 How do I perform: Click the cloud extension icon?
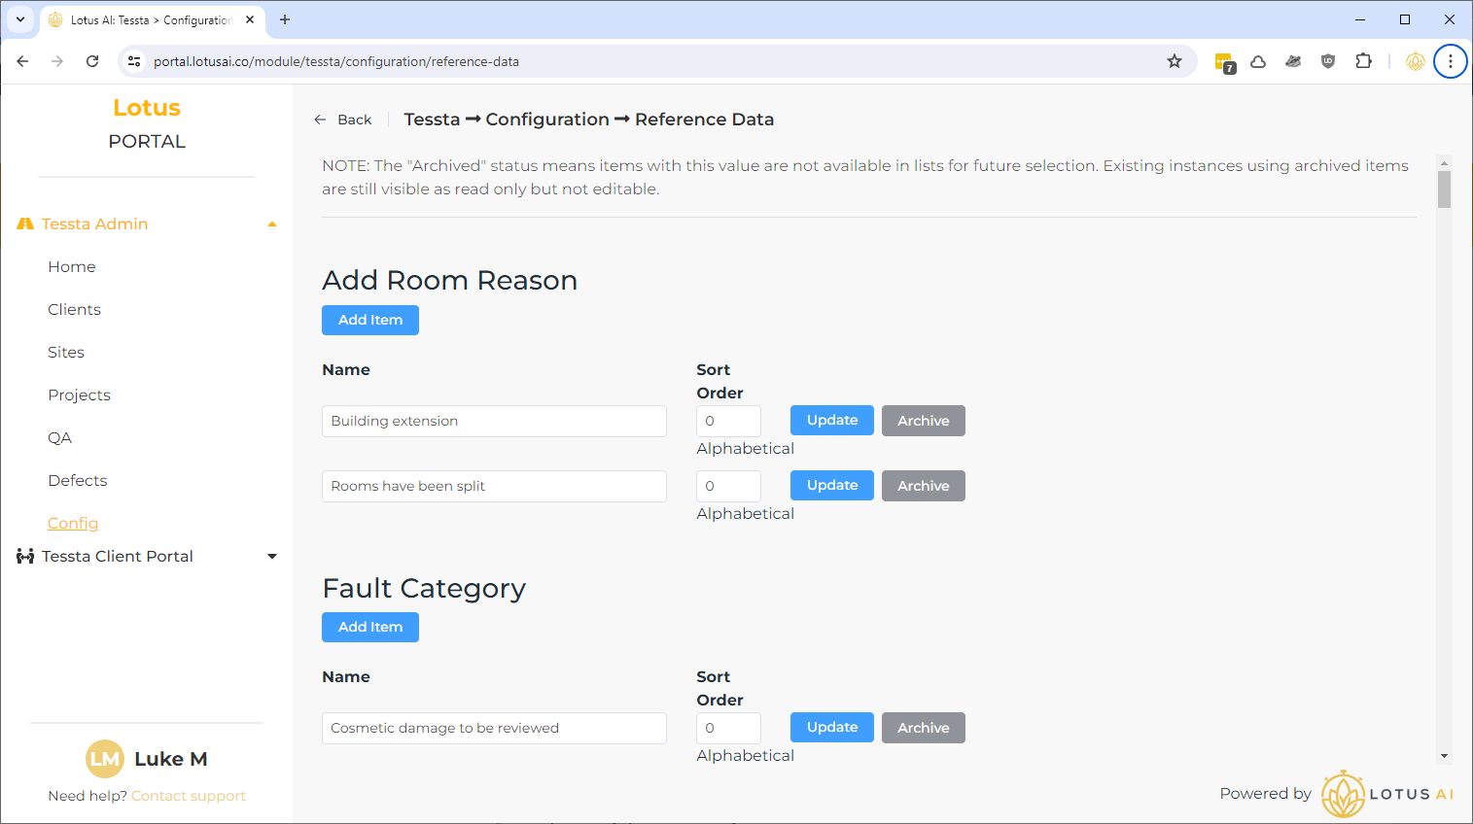pyautogui.click(x=1258, y=61)
